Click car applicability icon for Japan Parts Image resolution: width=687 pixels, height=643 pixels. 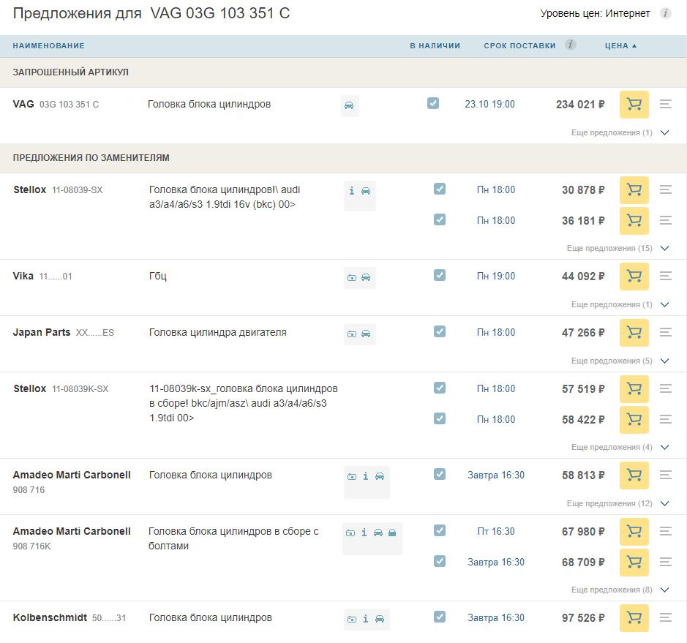click(x=366, y=334)
